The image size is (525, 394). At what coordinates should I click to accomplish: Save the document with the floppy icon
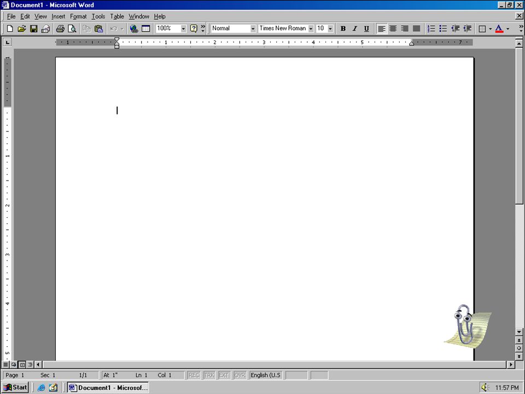[33, 28]
